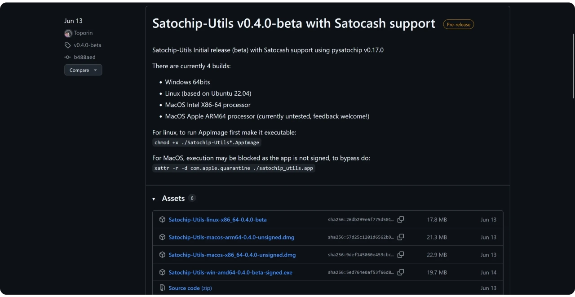This screenshot has height=297, width=575.
Task: Download the win-amd64 beta-signed exe
Action: click(230, 272)
